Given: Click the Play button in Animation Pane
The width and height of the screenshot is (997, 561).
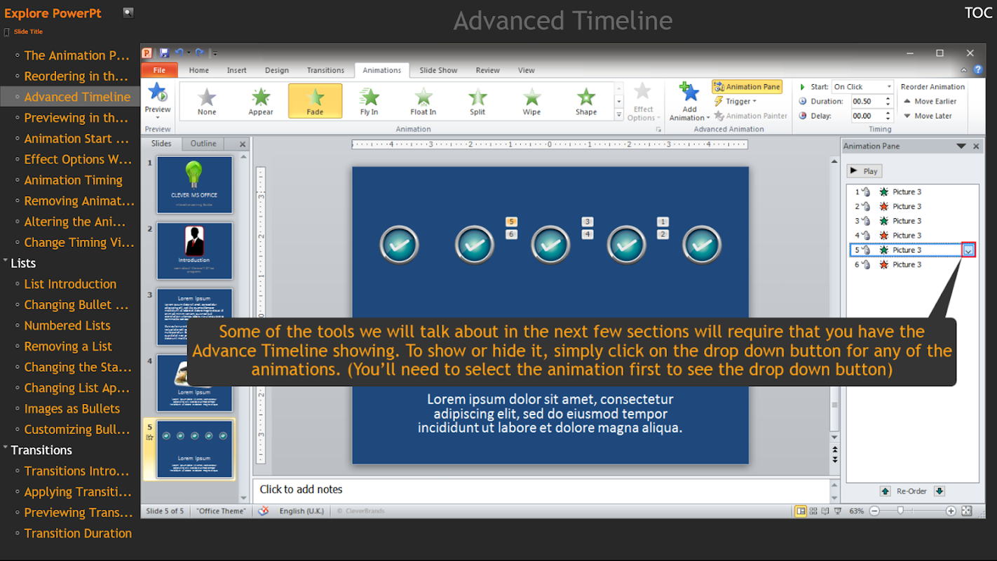Looking at the screenshot, I should 864,171.
